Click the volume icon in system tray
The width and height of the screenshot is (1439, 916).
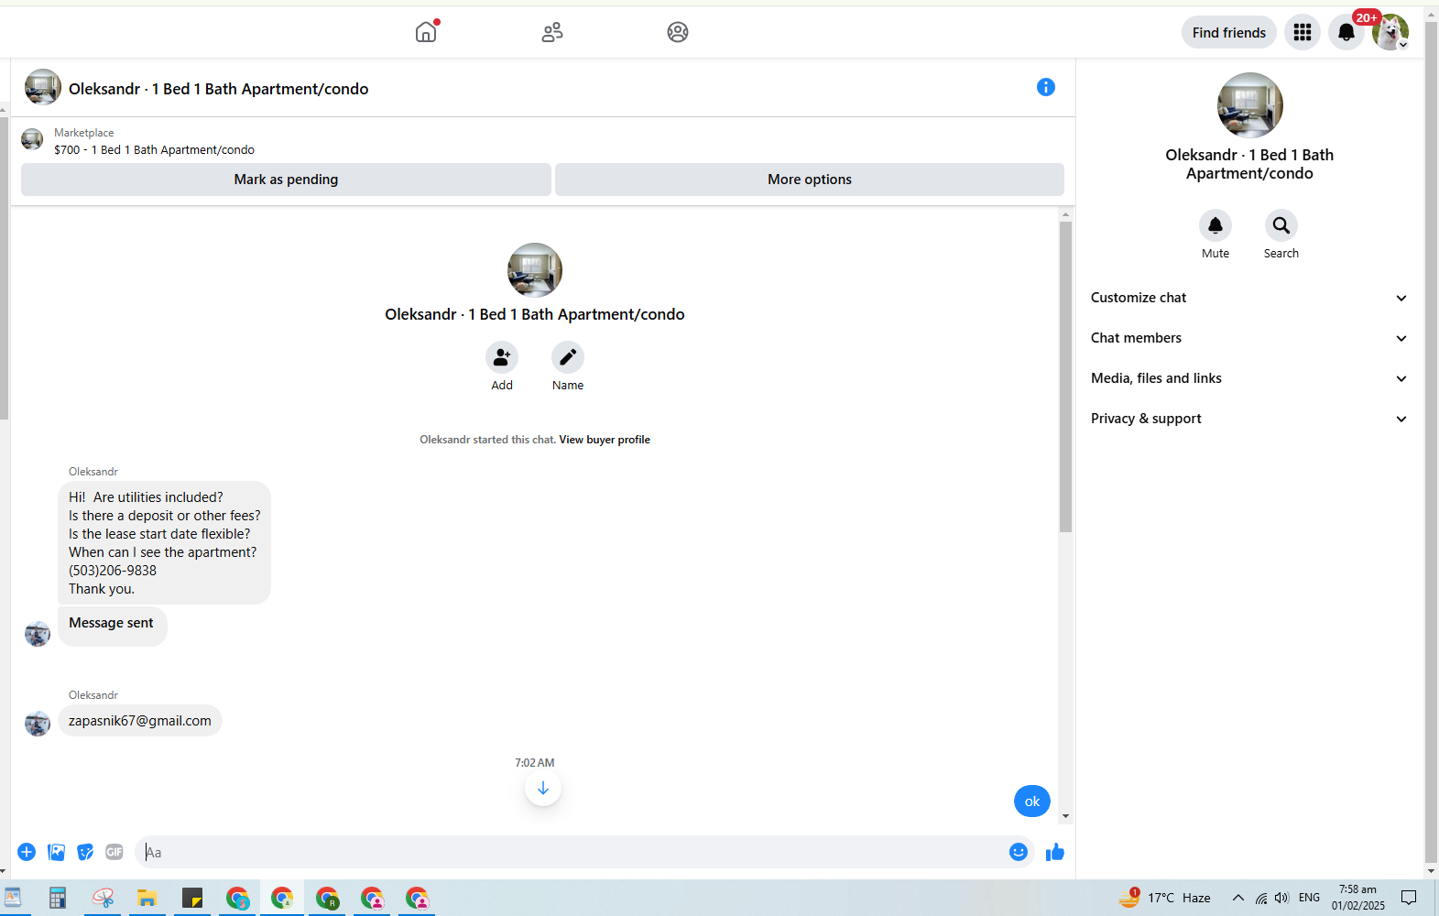click(x=1281, y=898)
